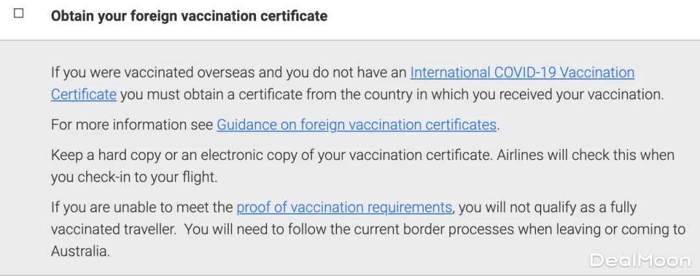700x276 pixels.
Task: Click the final word 'Australia.'
Action: coord(80,251)
